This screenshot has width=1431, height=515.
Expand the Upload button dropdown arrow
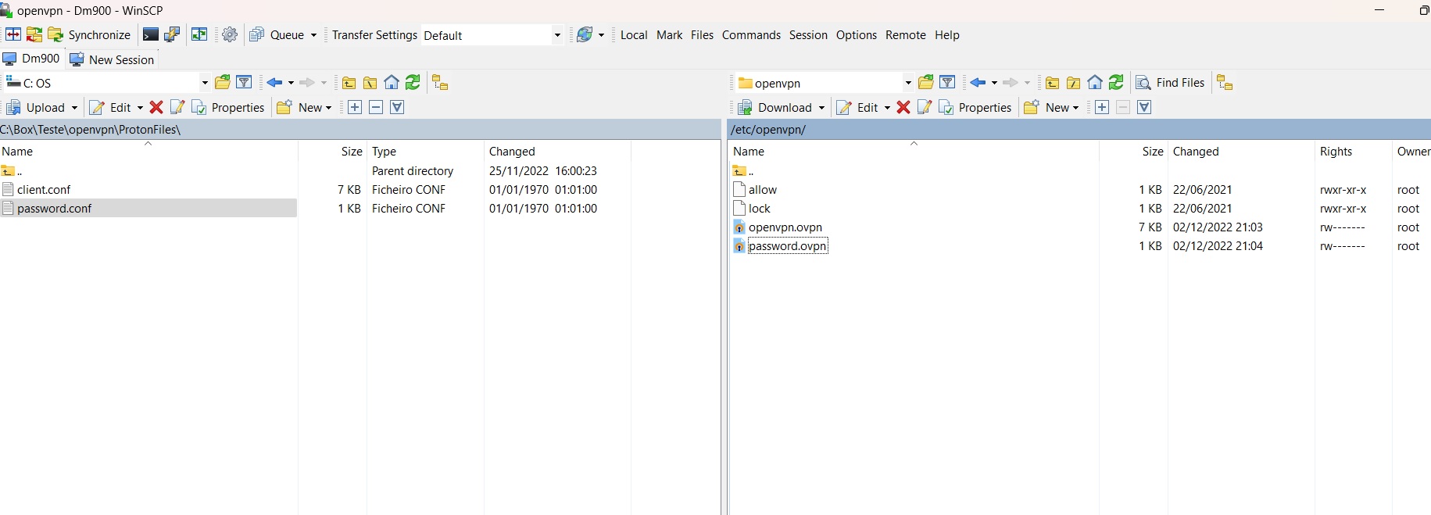(x=74, y=108)
